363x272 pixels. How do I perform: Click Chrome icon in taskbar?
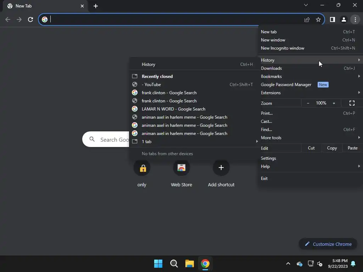click(x=205, y=263)
